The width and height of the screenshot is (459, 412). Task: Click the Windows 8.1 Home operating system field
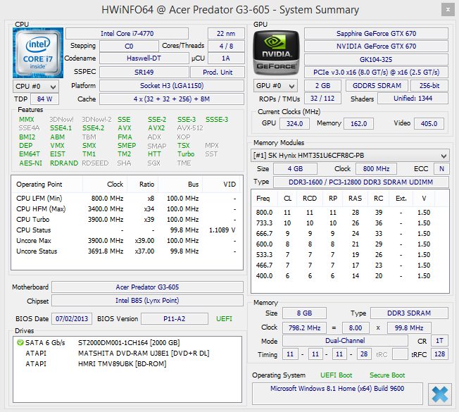(337, 394)
